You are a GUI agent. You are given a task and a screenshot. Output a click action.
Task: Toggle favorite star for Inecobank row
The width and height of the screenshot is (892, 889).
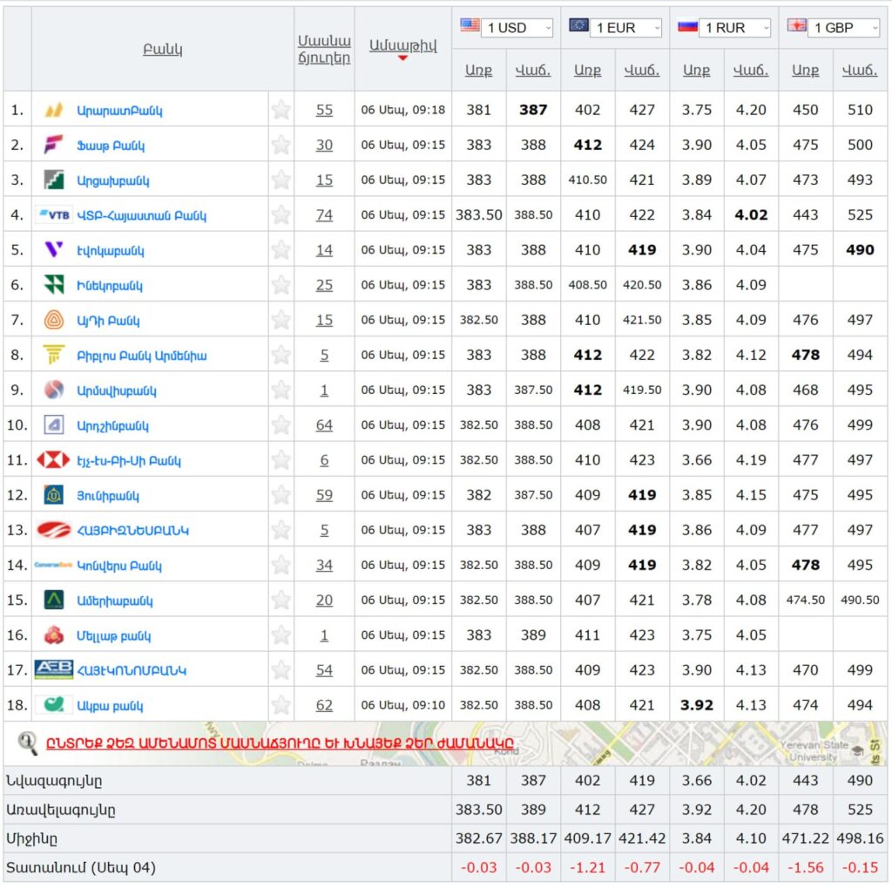pyautogui.click(x=280, y=285)
